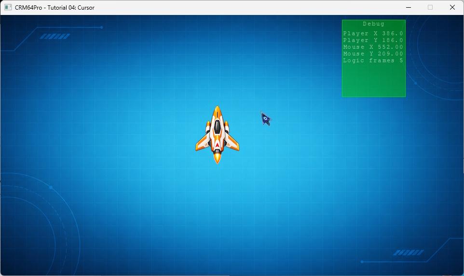Click the red arrow emblem on spaceship
The width and height of the screenshot is (464, 276).
pos(217,145)
